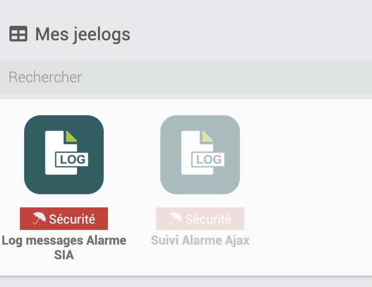Viewport: 372px width, 287px height.
Task: Open the Log messages Alarme SIA tile icon
Action: click(x=64, y=154)
